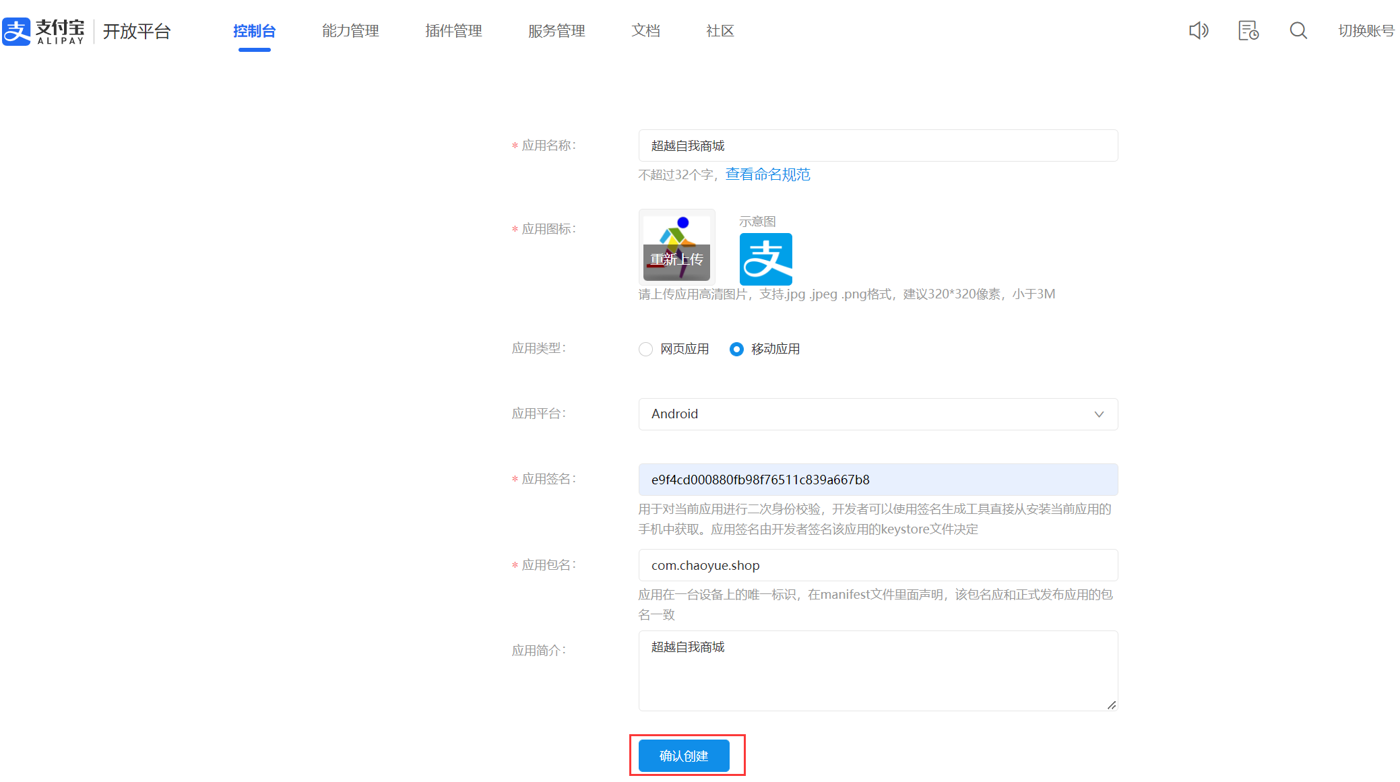Open the 服务管理 menu item
This screenshot has height=782, width=1400.
click(x=556, y=31)
